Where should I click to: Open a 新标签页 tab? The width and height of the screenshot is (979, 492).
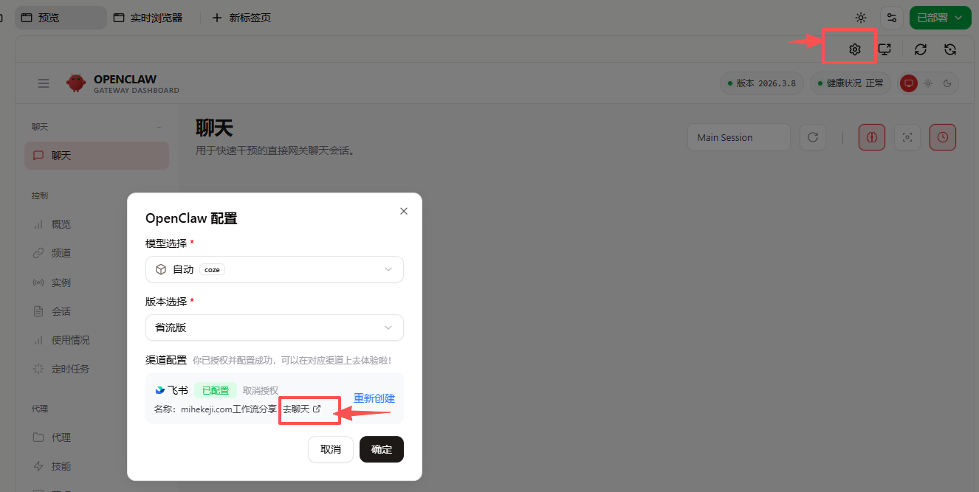[241, 18]
